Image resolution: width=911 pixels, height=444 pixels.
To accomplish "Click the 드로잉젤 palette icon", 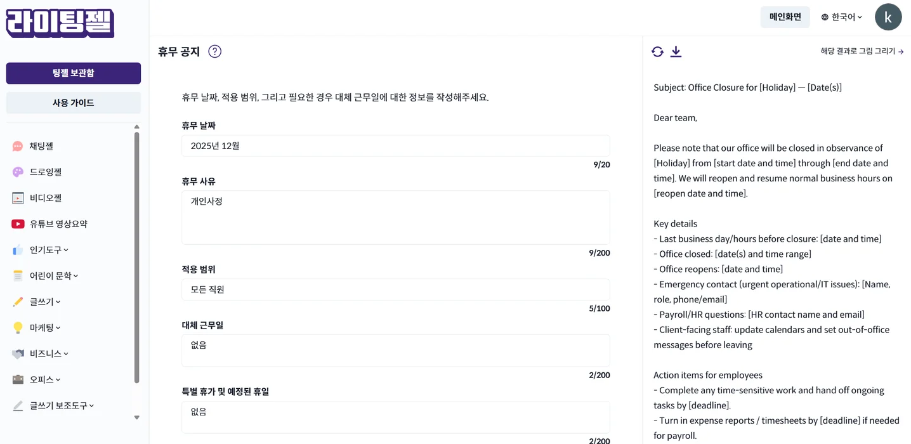I will click(18, 172).
